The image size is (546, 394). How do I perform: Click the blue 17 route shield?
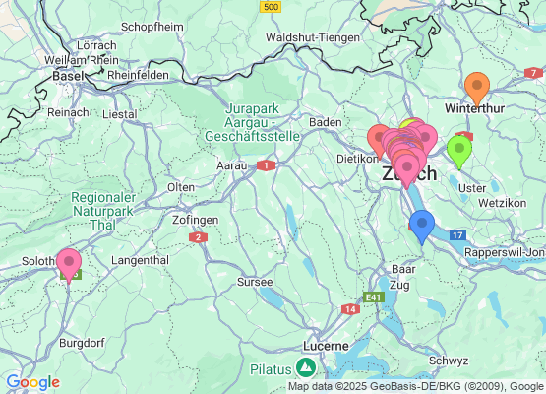click(457, 235)
